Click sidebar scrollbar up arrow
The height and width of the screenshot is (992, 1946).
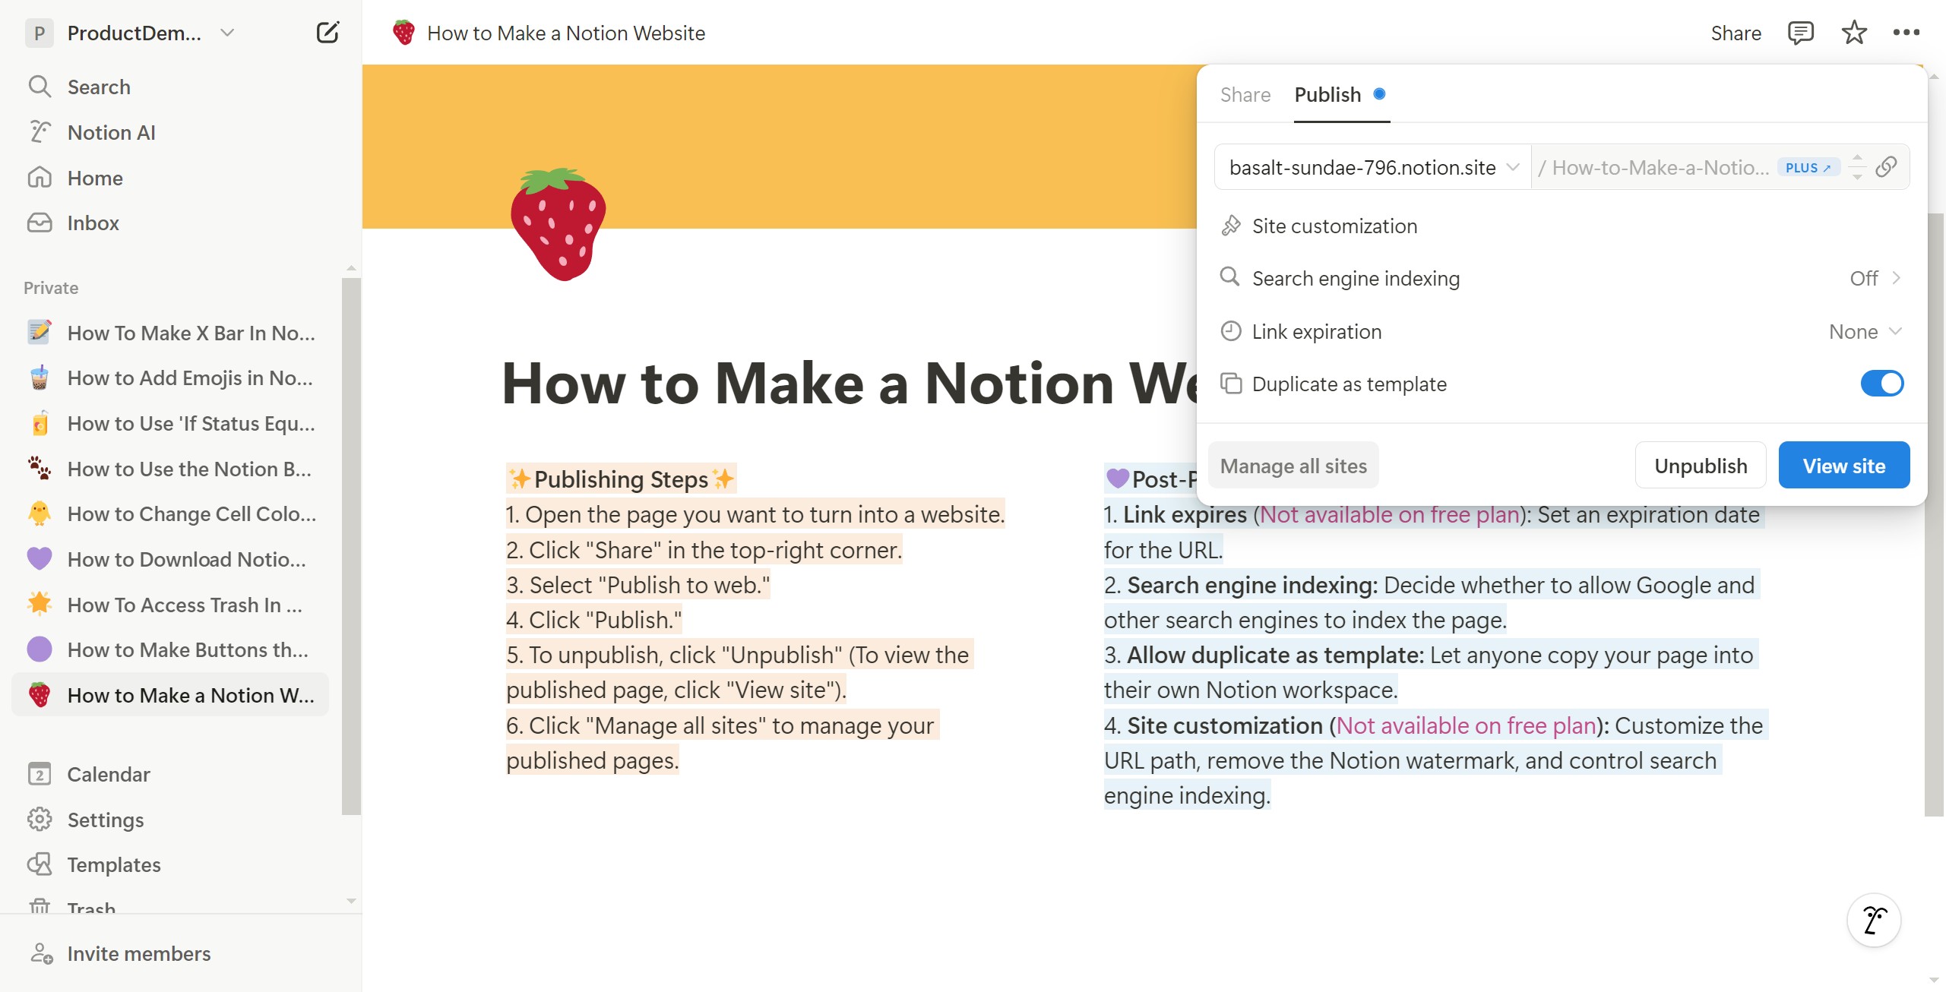(351, 267)
